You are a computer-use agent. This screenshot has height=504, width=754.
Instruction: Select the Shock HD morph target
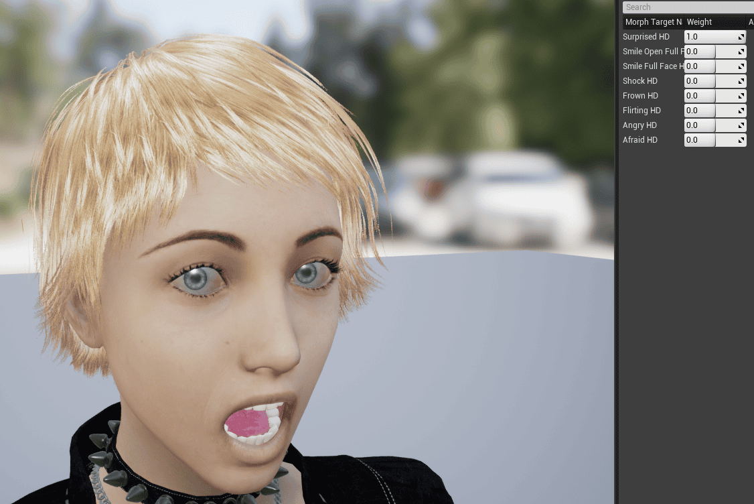click(x=639, y=81)
